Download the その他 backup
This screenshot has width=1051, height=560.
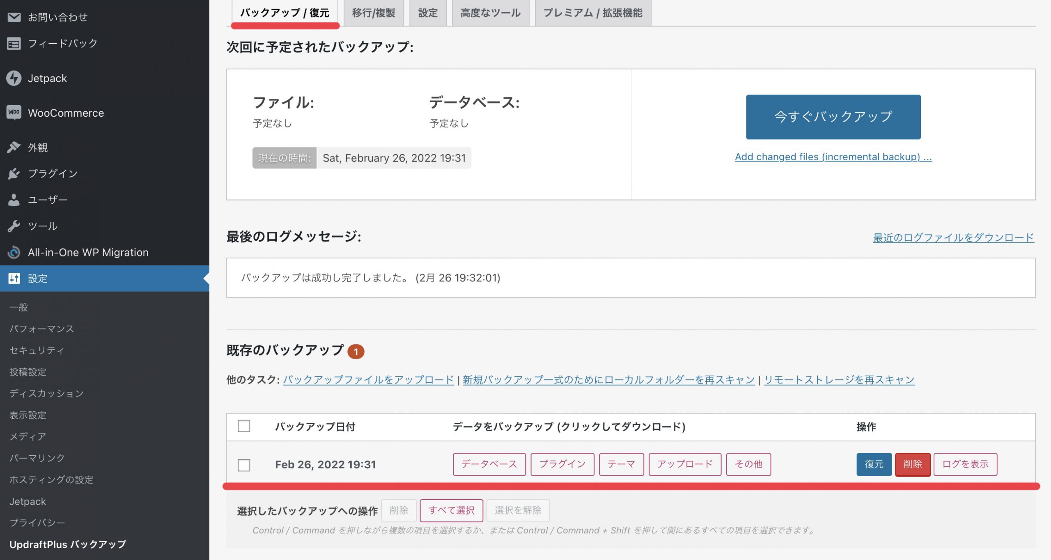coord(748,464)
